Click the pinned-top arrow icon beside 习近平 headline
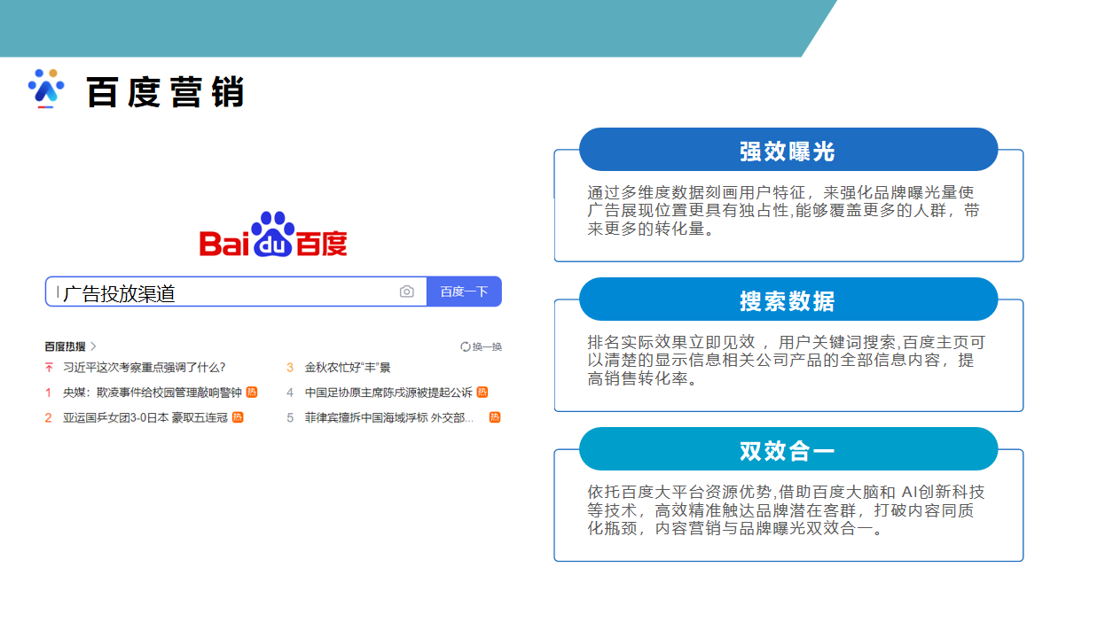 (49, 367)
